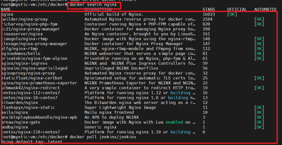The width and height of the screenshot is (282, 145).
Task: Click the jwilder/nginx-proxy image name
Action: point(25,19)
